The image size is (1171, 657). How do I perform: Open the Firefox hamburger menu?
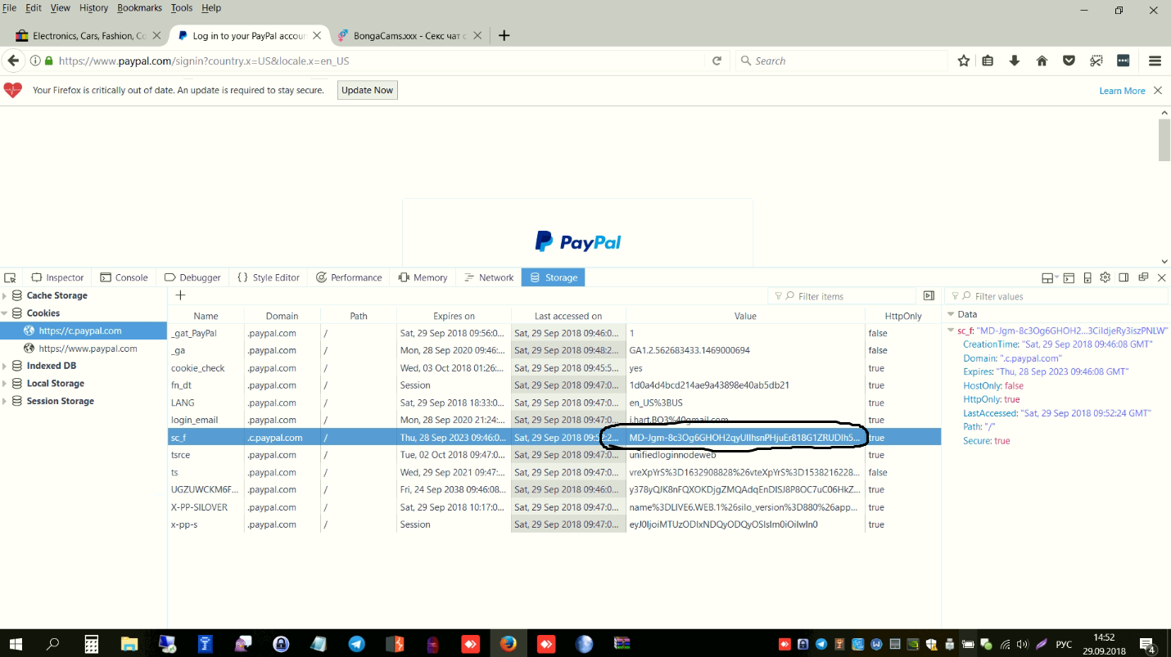click(x=1155, y=61)
